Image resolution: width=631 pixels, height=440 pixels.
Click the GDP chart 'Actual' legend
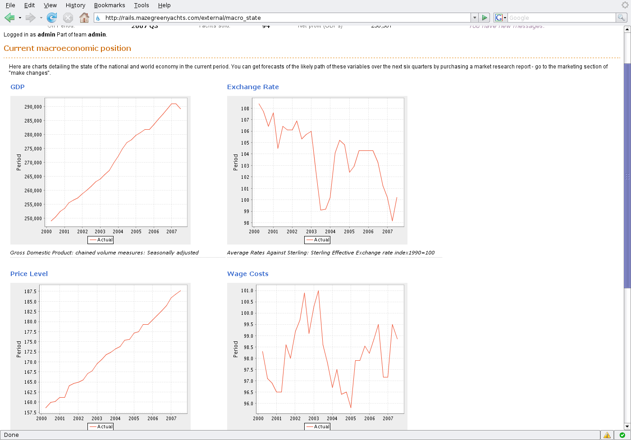click(101, 240)
